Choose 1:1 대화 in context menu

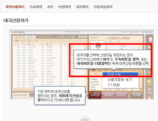click(x=114, y=85)
